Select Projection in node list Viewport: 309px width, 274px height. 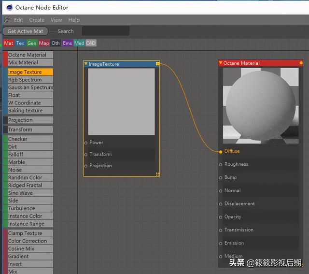click(30, 120)
